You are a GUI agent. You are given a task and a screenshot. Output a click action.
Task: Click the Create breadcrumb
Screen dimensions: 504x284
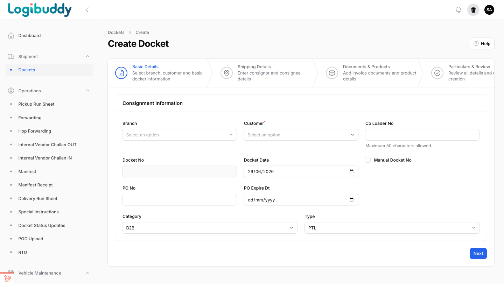point(142,33)
